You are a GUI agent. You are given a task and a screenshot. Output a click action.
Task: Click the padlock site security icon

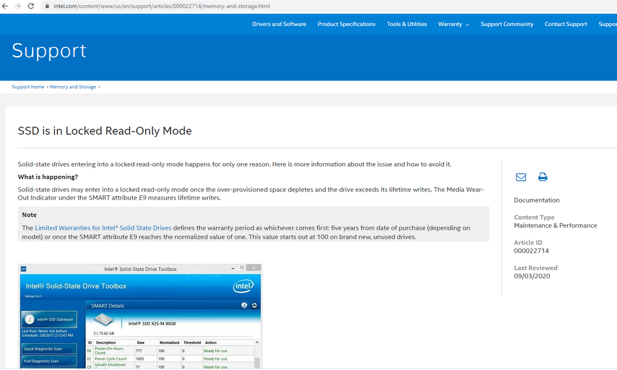[x=46, y=6]
